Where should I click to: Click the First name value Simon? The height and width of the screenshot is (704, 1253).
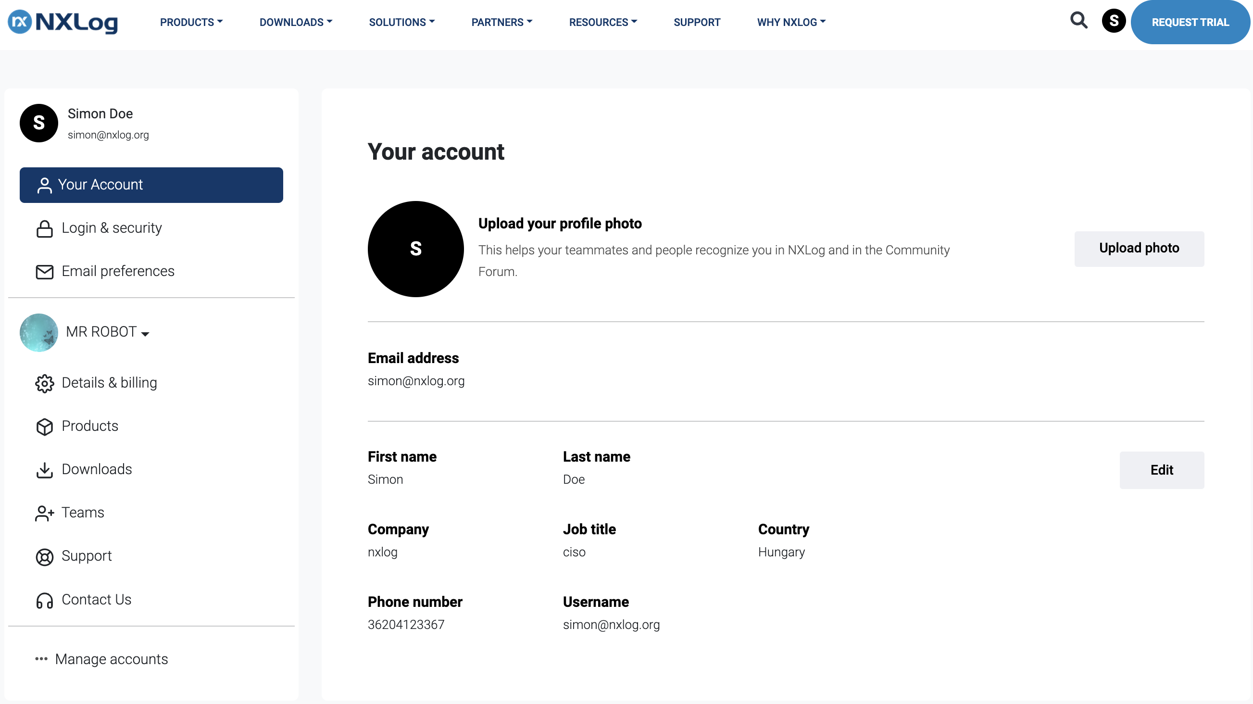[385, 480]
